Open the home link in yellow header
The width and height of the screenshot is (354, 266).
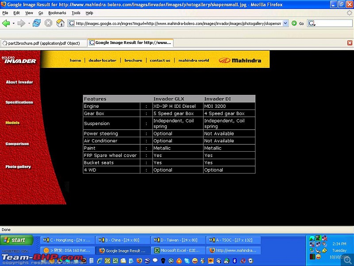point(75,60)
